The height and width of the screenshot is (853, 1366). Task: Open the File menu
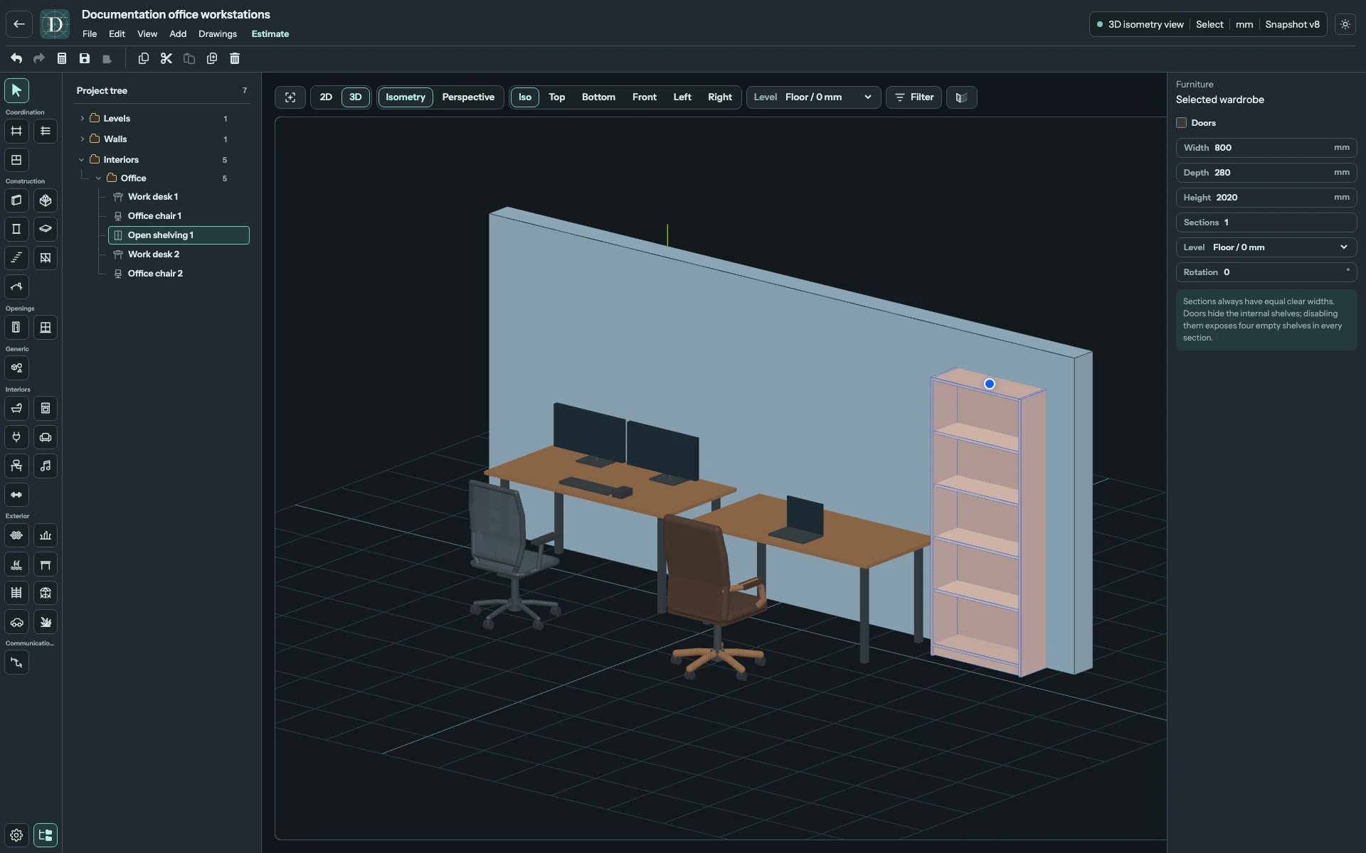click(x=90, y=34)
